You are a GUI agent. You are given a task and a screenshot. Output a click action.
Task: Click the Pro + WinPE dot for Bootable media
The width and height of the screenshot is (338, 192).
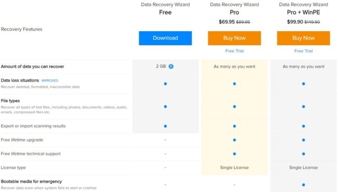(x=304, y=185)
